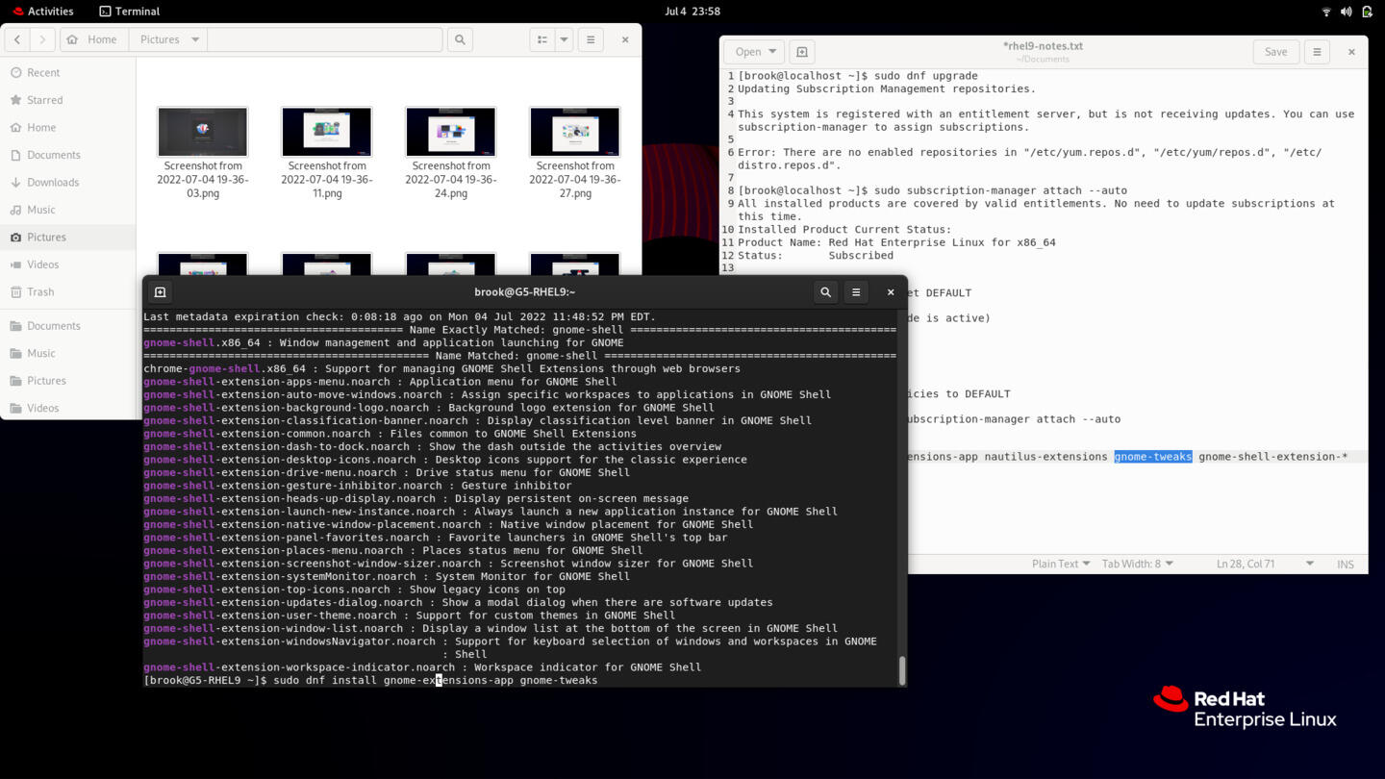1385x779 pixels.
Task: Click the Starred star icon
Action: [x=15, y=100]
